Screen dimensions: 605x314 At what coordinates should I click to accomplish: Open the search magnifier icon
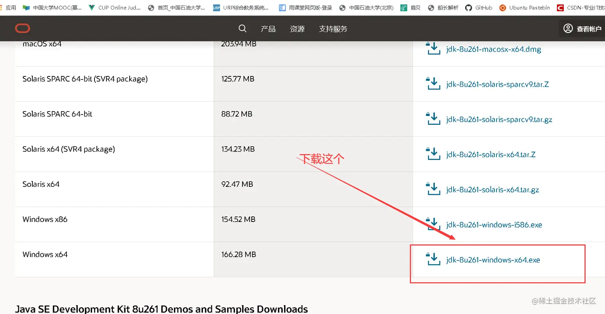click(x=242, y=28)
